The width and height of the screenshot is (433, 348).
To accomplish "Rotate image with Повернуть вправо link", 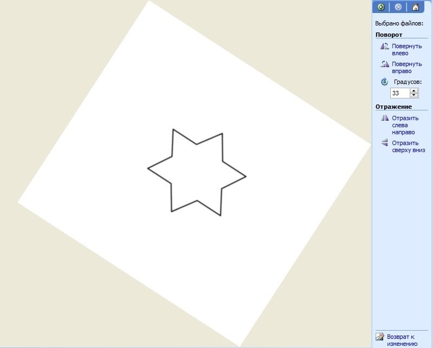I will point(407,68).
